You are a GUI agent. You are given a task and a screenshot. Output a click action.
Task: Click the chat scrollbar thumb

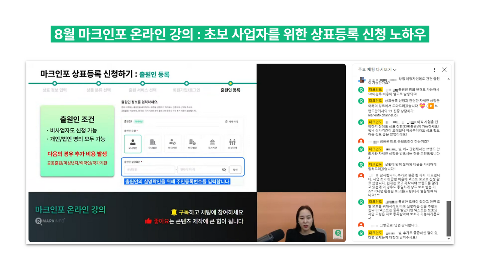448,218
